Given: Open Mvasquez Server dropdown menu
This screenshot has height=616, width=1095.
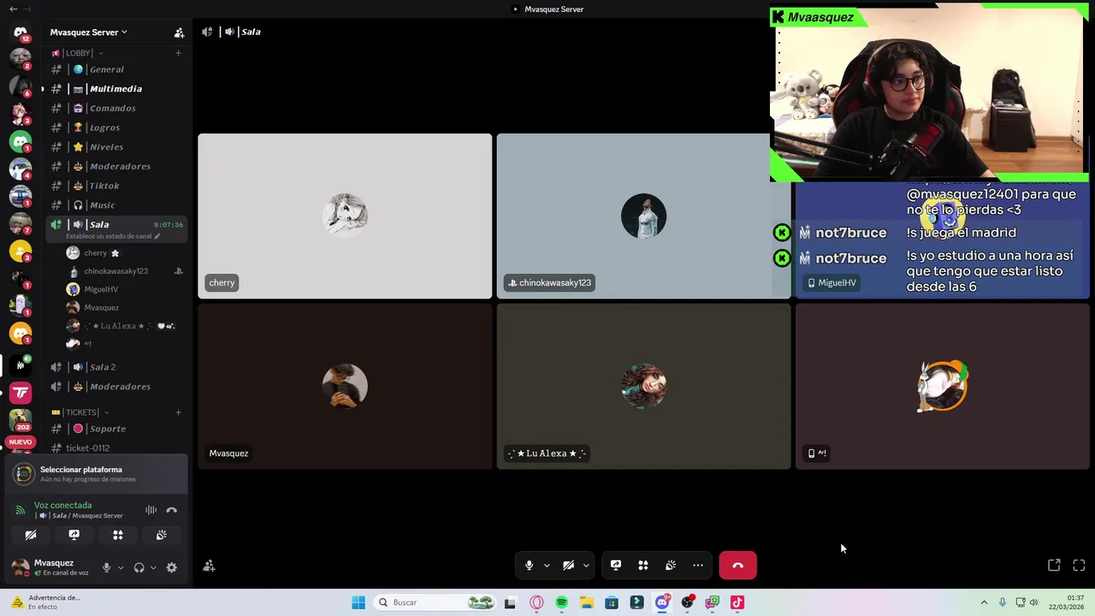Looking at the screenshot, I should 89,33.
